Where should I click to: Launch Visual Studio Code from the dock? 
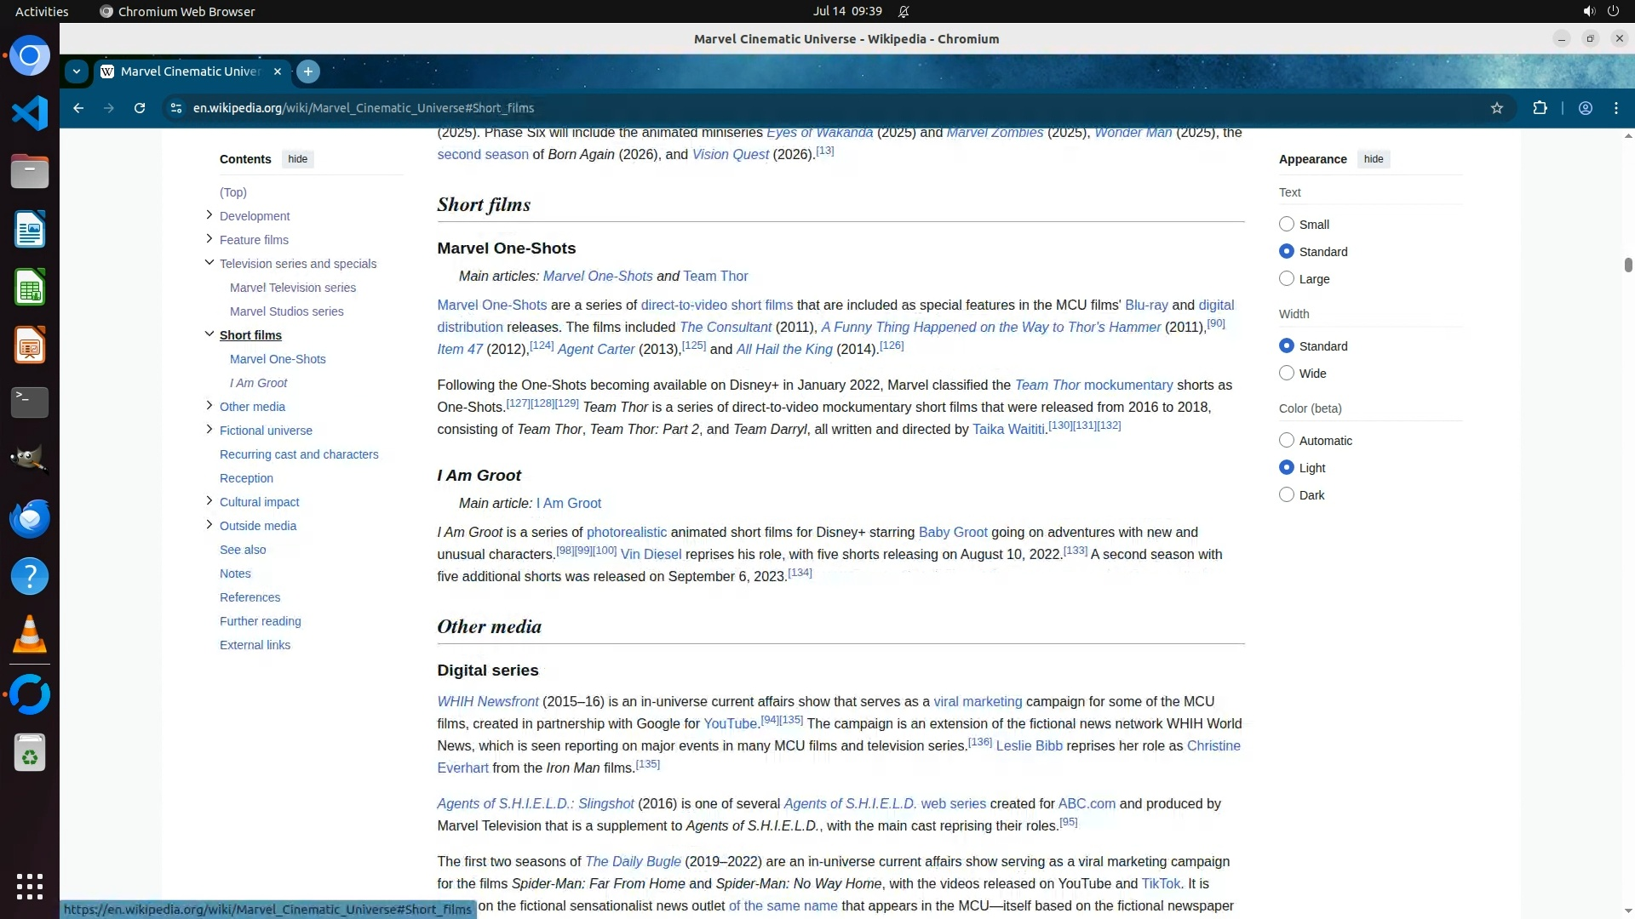[30, 113]
